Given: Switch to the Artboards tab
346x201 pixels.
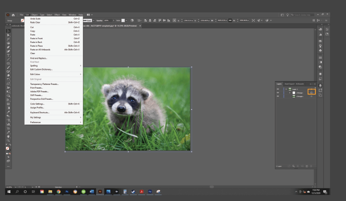Looking at the screenshot, I should (300, 84).
